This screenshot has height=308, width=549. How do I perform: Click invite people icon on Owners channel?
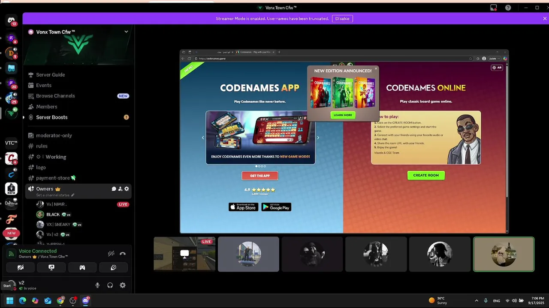pyautogui.click(x=120, y=189)
